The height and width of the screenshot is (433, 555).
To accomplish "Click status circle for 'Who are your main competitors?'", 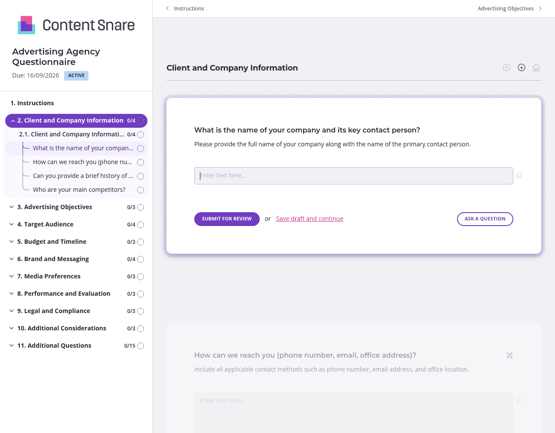I will click(140, 190).
